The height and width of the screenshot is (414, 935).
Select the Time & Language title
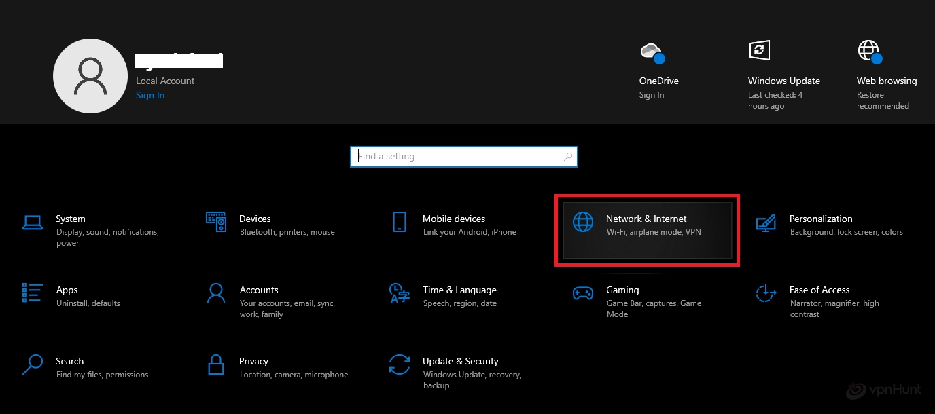pos(459,290)
